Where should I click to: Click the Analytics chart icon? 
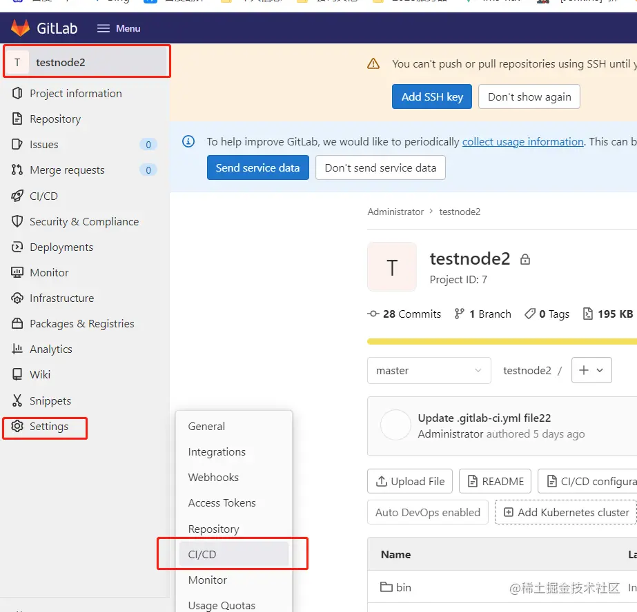click(x=17, y=349)
